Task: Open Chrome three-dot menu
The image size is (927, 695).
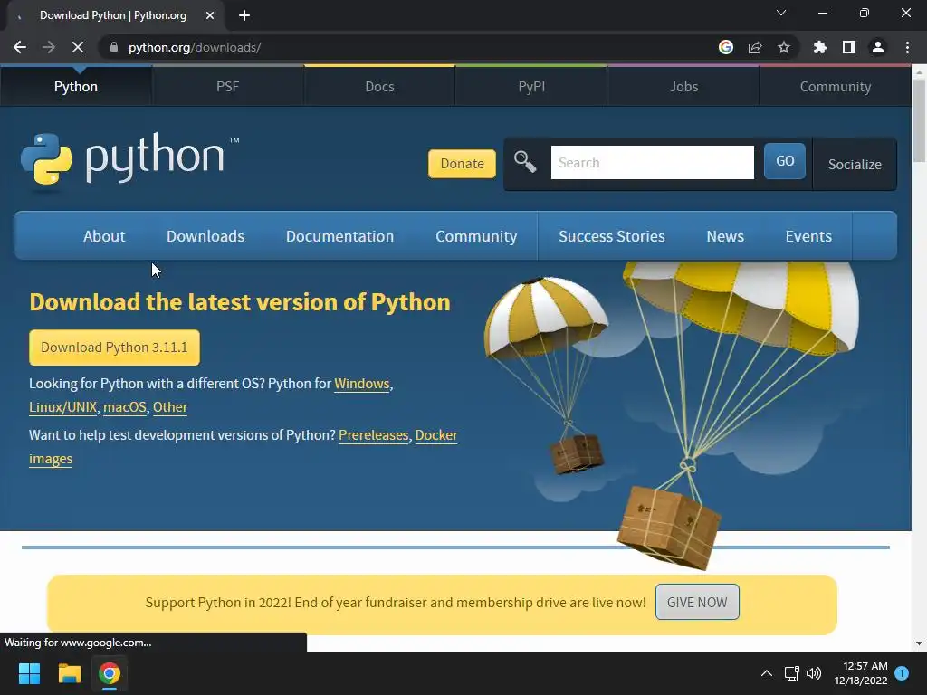Action: 907,47
